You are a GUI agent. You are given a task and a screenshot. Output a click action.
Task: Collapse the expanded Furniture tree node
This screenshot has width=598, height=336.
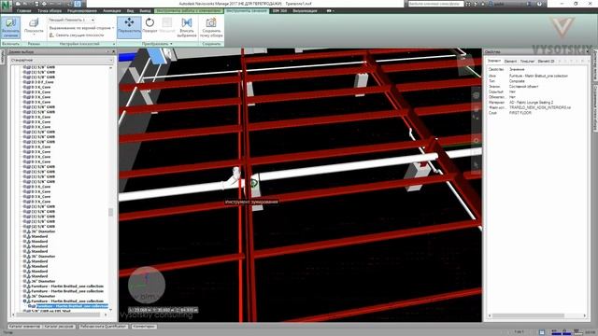coord(25,301)
